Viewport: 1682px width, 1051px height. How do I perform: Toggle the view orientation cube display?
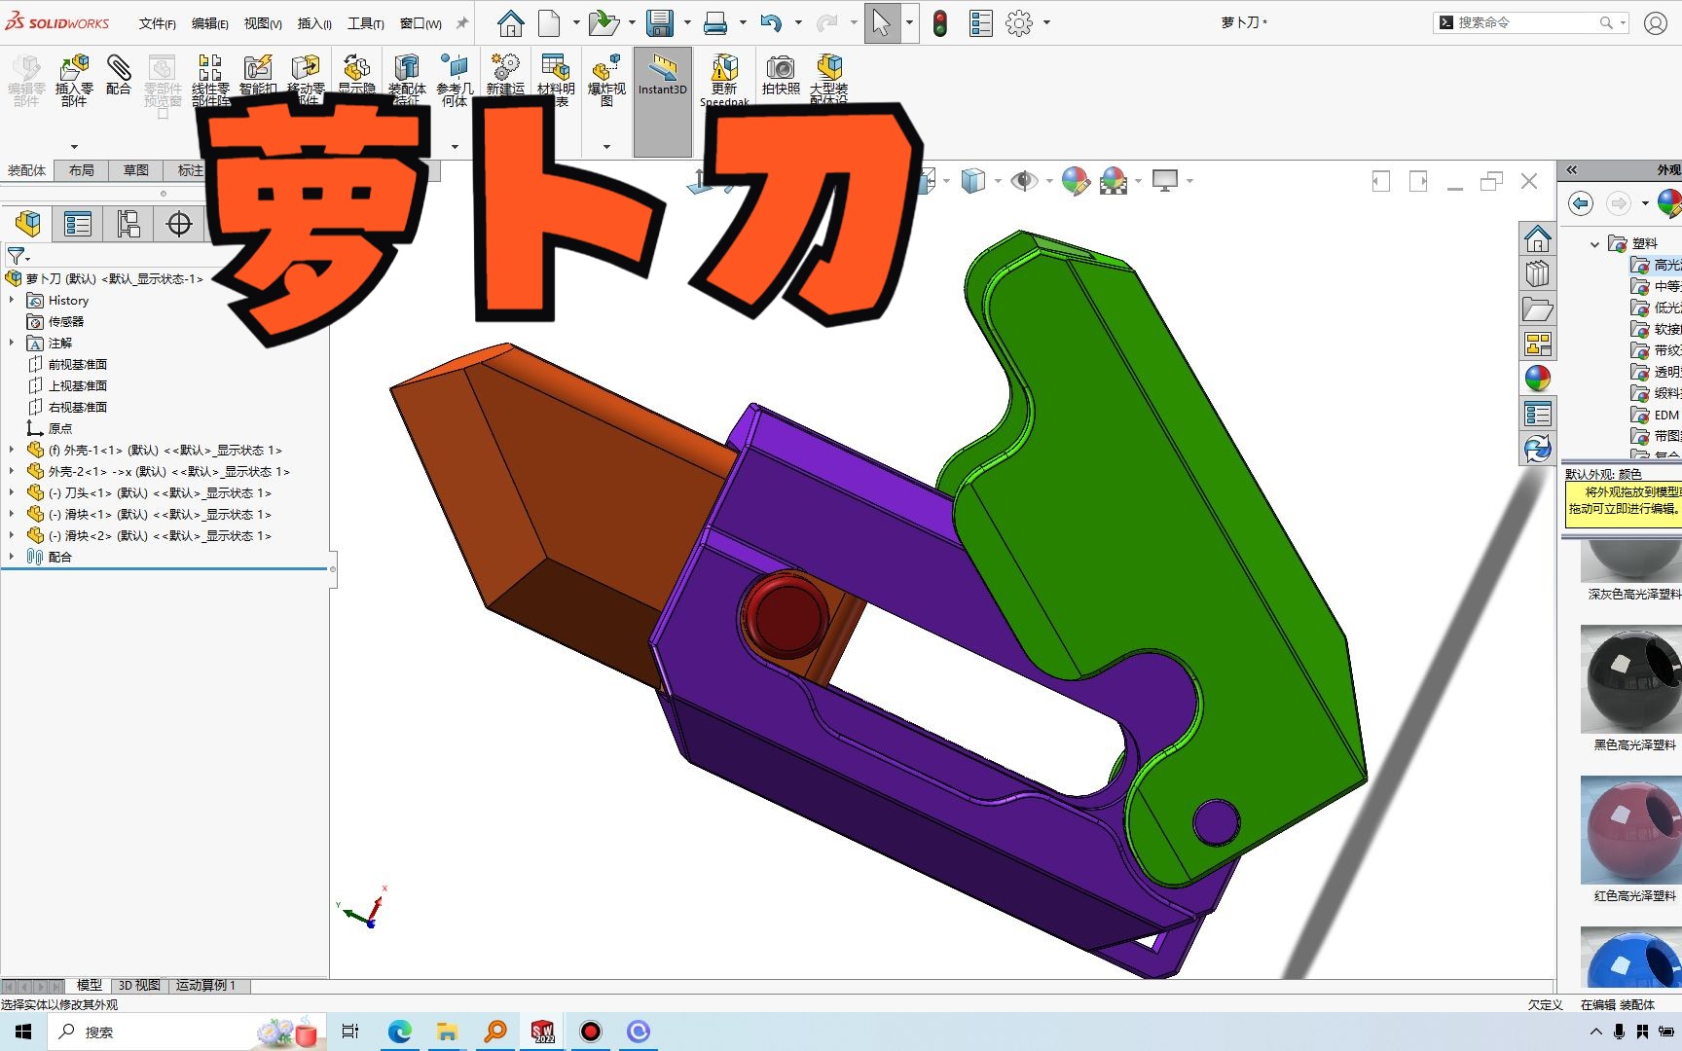coord(971,181)
